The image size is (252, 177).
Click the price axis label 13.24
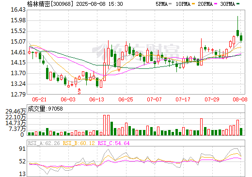click(18, 84)
